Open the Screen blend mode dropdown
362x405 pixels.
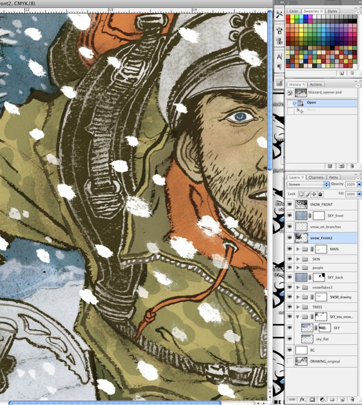coord(308,184)
